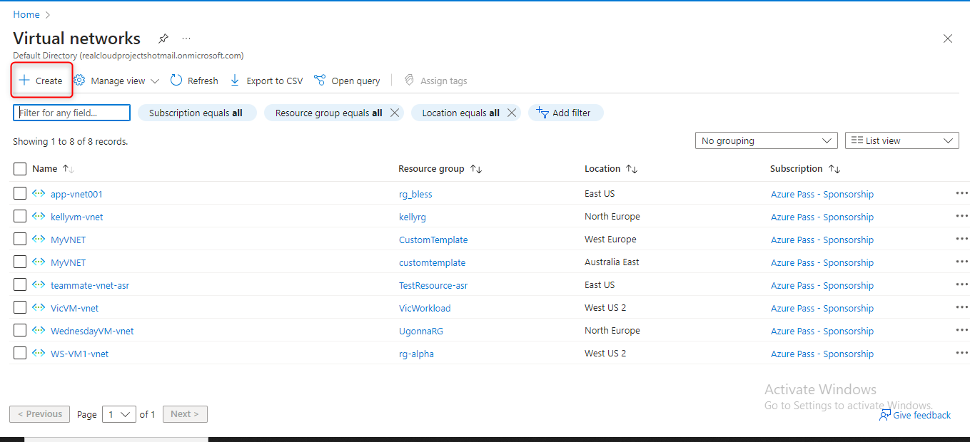Edit the Location equals all filter

click(460, 113)
